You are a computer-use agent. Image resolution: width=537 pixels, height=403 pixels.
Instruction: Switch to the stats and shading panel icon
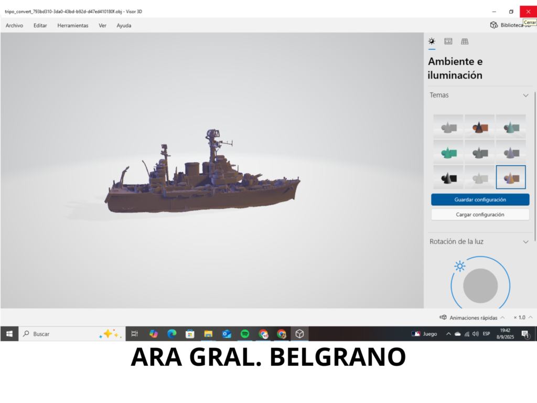point(448,41)
